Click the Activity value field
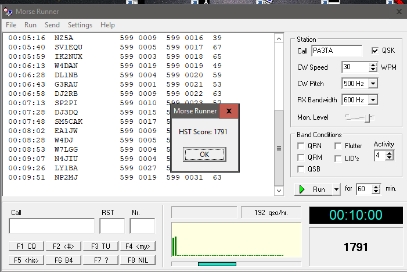Image resolution: width=407 pixels, height=272 pixels. (x=380, y=156)
